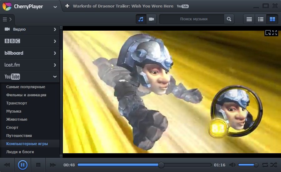Open the CherryPlayer main menu dropdown arrow
The image size is (281, 172).
(x=55, y=7)
